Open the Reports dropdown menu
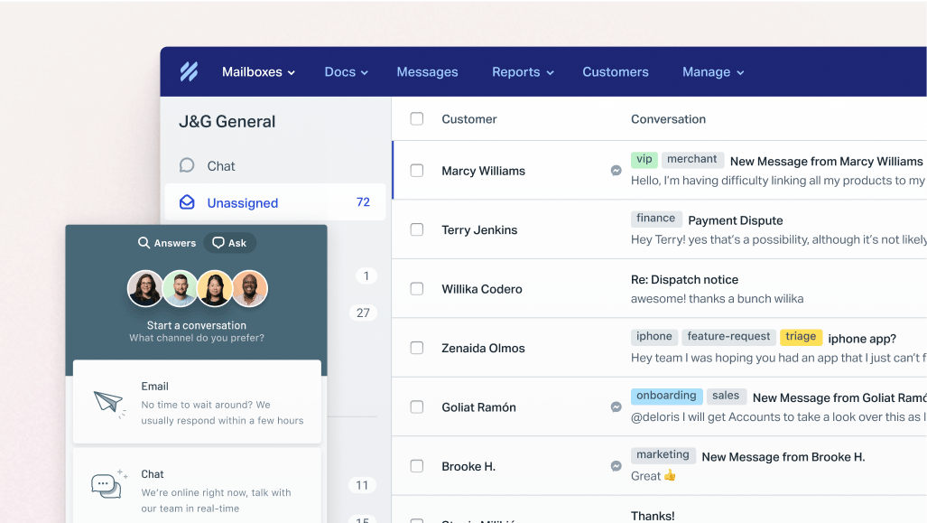 click(x=523, y=71)
